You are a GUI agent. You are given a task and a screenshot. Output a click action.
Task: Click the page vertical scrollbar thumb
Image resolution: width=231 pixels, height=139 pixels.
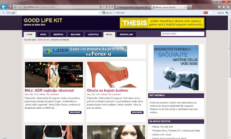pyautogui.click(x=230, y=48)
